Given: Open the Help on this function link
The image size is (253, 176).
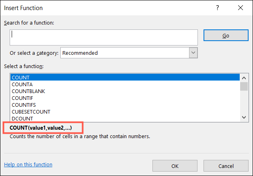Looking at the screenshot, I should pos(28,164).
